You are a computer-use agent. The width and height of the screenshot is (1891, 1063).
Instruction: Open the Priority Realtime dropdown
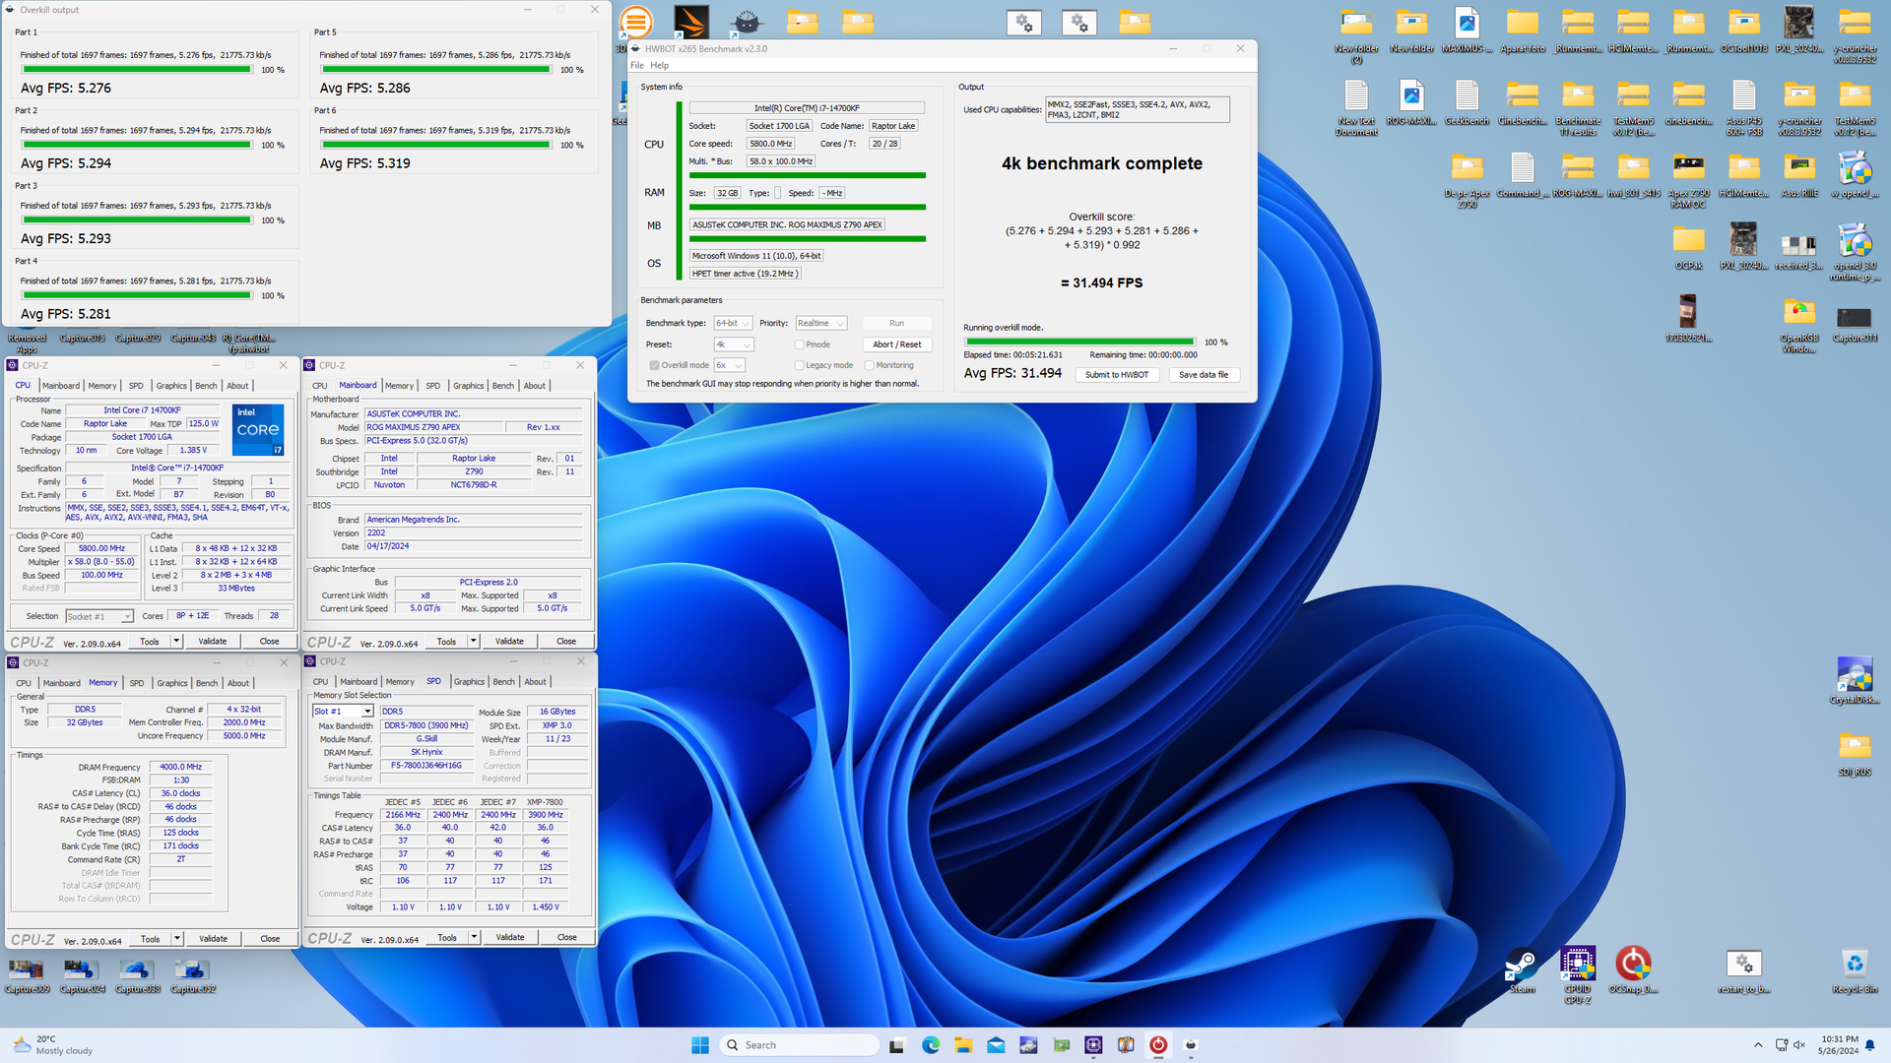pos(821,323)
